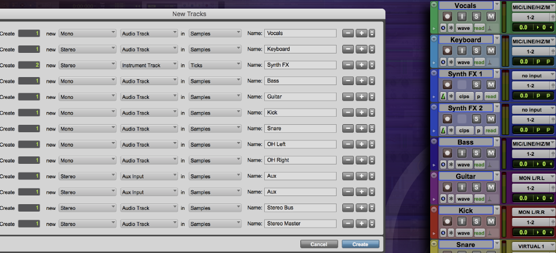Select the Synth FX 2 track name button
This screenshot has width=556, height=253.
[466, 108]
